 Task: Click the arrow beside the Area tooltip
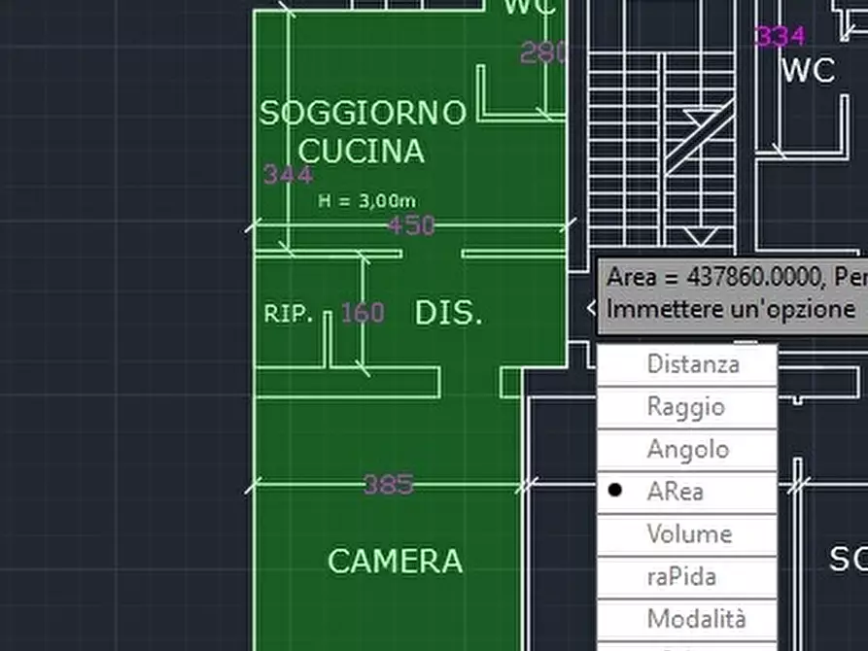[x=595, y=307]
